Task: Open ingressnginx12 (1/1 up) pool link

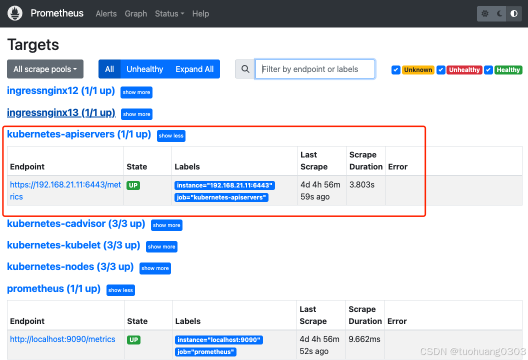Action: tap(61, 90)
